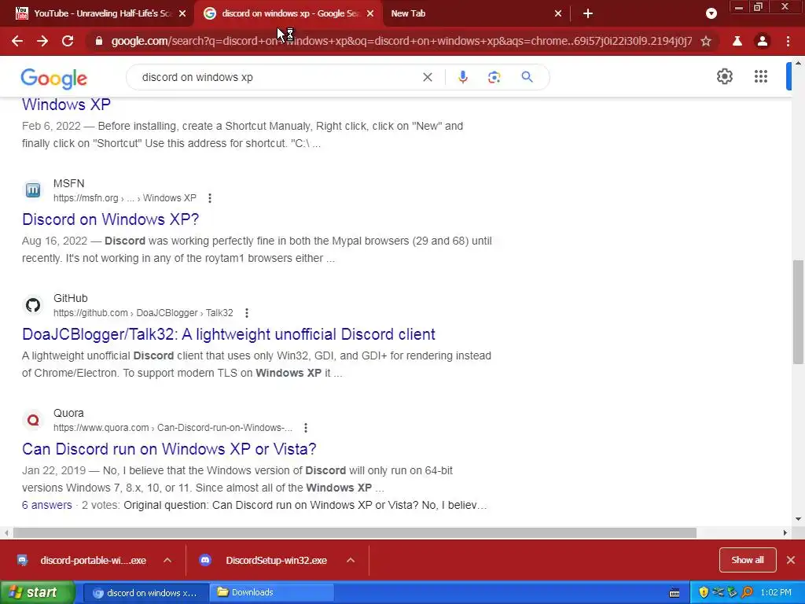Submit search with the magnifier icon
This screenshot has width=805, height=604.
pyautogui.click(x=527, y=77)
